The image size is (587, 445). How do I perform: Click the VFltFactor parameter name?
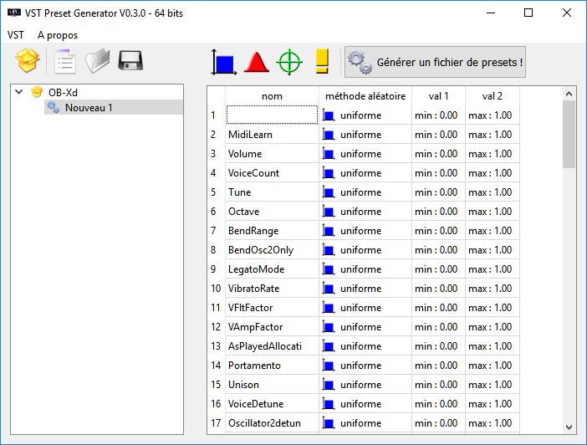click(x=251, y=308)
